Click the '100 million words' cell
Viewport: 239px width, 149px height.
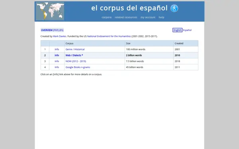point(149,49)
